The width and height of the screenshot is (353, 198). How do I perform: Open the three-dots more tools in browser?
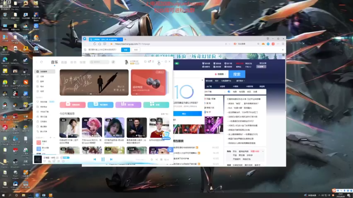278,44
